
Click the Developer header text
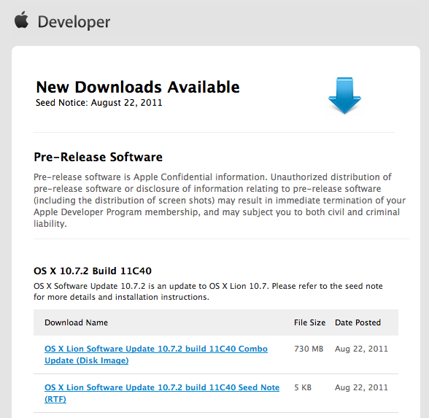click(74, 22)
